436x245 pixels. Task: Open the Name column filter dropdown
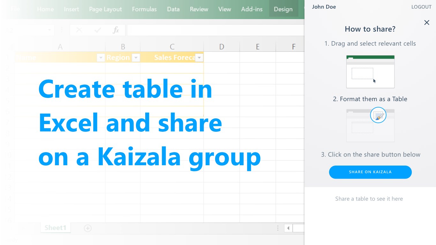[x=101, y=57]
